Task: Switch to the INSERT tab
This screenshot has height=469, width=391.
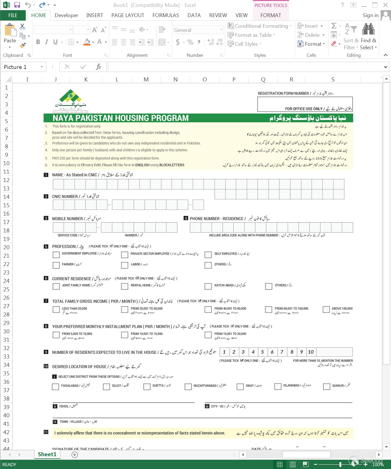Action: (95, 15)
